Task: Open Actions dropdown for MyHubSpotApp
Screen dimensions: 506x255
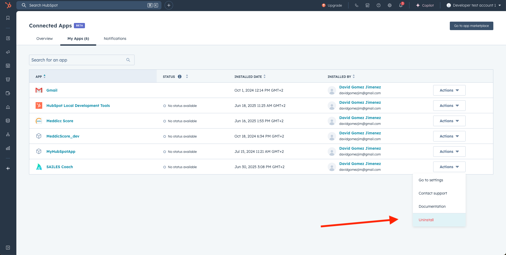Action: [449, 152]
